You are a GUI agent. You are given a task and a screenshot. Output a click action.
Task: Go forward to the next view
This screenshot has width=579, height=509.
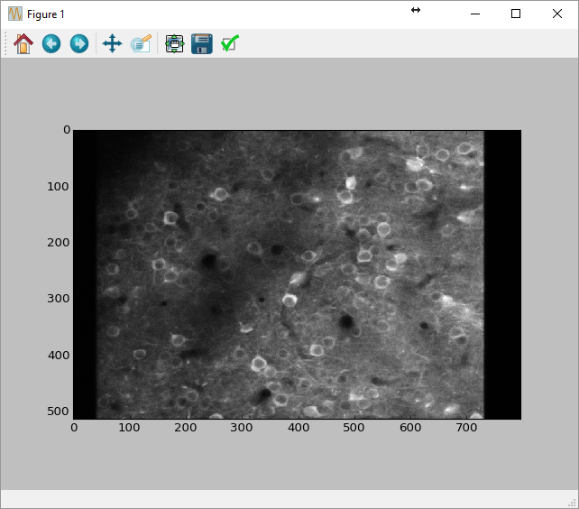[x=79, y=43]
